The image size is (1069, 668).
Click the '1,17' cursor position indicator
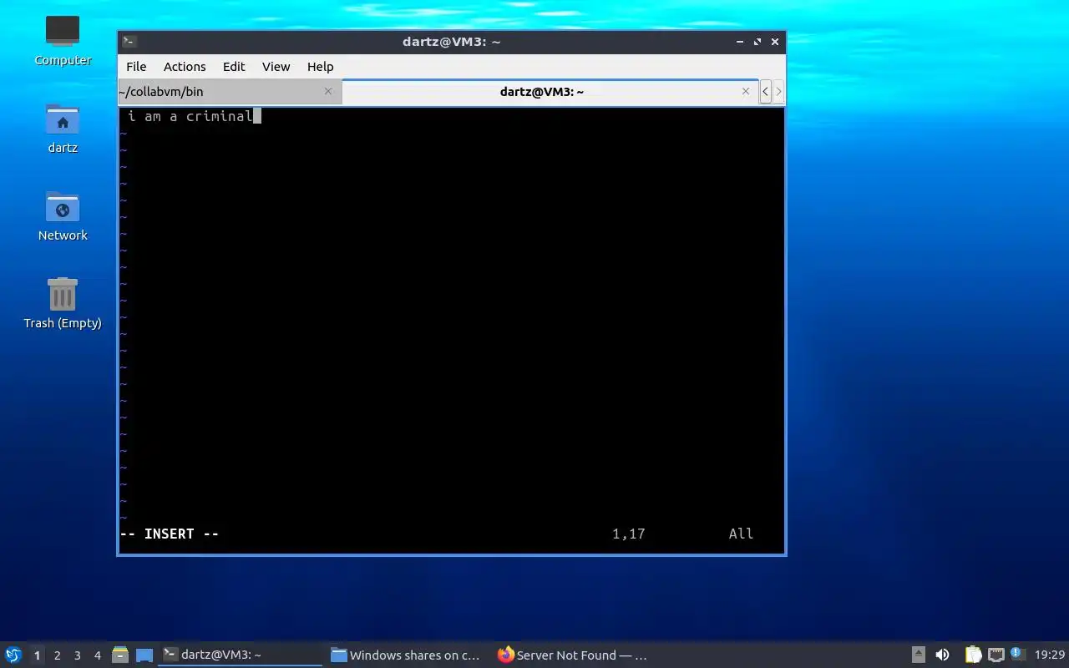629,534
